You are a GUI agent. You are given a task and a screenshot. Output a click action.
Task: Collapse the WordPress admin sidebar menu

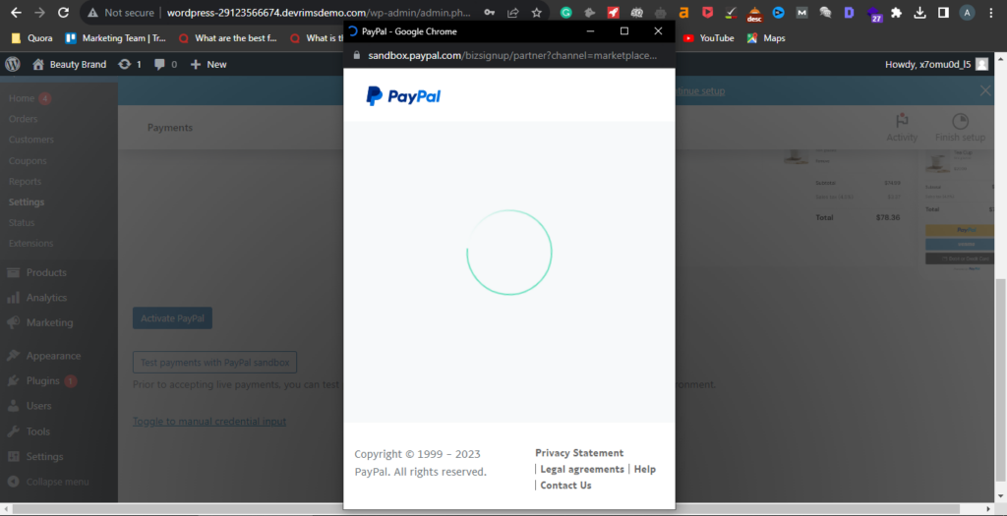click(57, 482)
